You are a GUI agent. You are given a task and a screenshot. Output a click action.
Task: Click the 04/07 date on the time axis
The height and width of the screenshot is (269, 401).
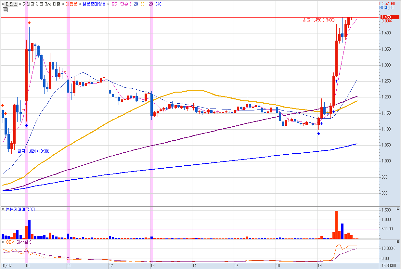click(x=6, y=265)
